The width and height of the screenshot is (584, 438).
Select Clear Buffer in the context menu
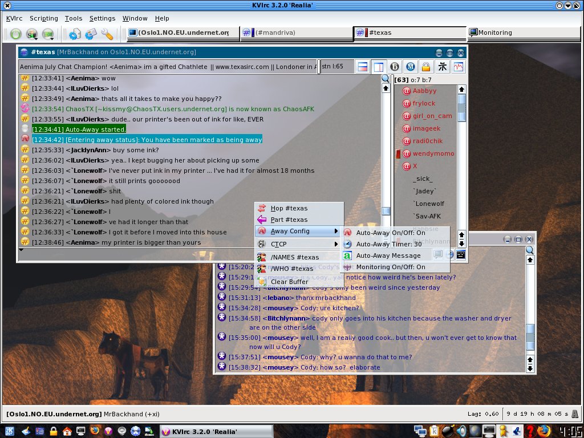point(299,282)
